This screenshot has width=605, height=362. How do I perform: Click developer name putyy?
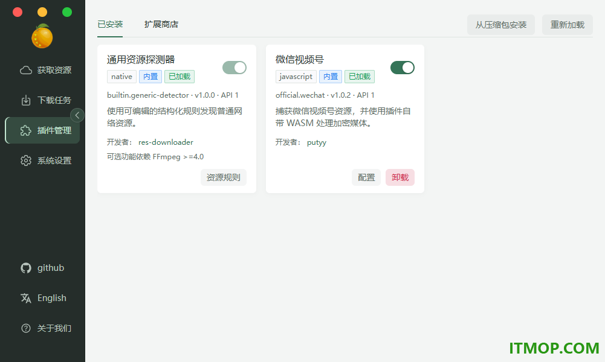pyautogui.click(x=317, y=142)
